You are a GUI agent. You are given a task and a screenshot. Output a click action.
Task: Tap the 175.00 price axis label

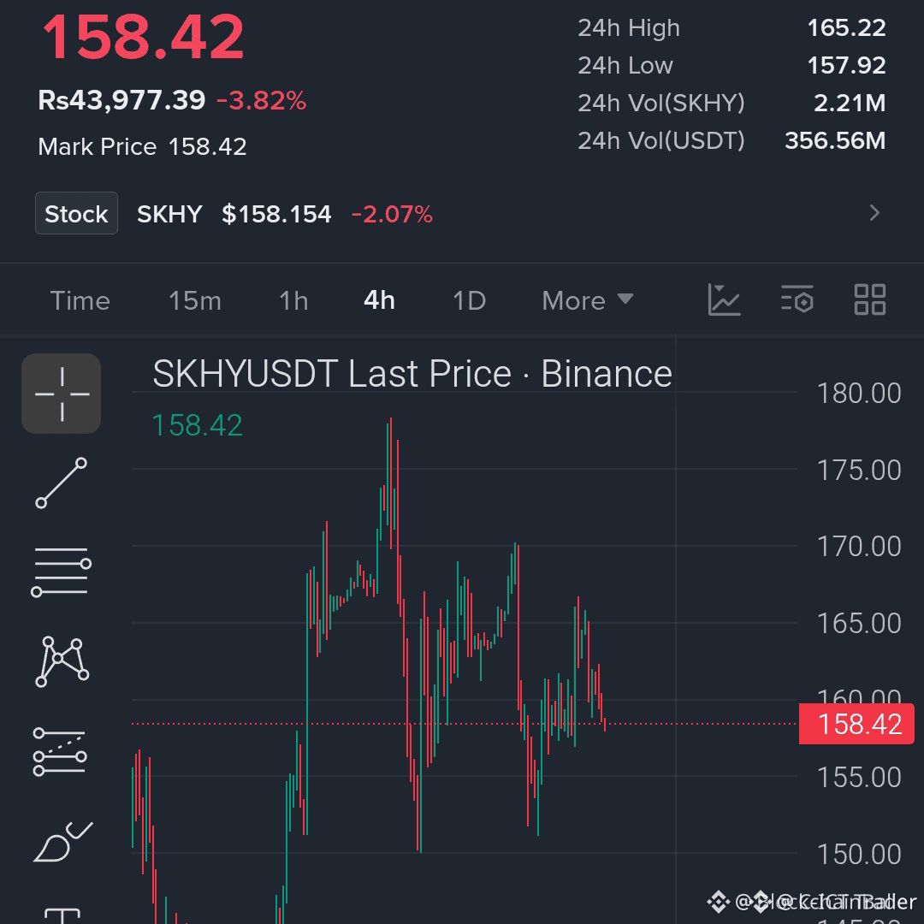[859, 471]
